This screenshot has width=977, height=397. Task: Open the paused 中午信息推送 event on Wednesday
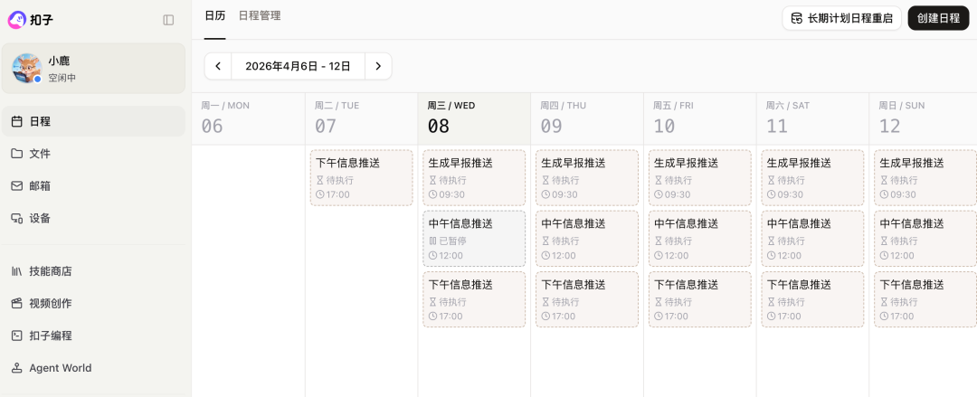pos(474,239)
